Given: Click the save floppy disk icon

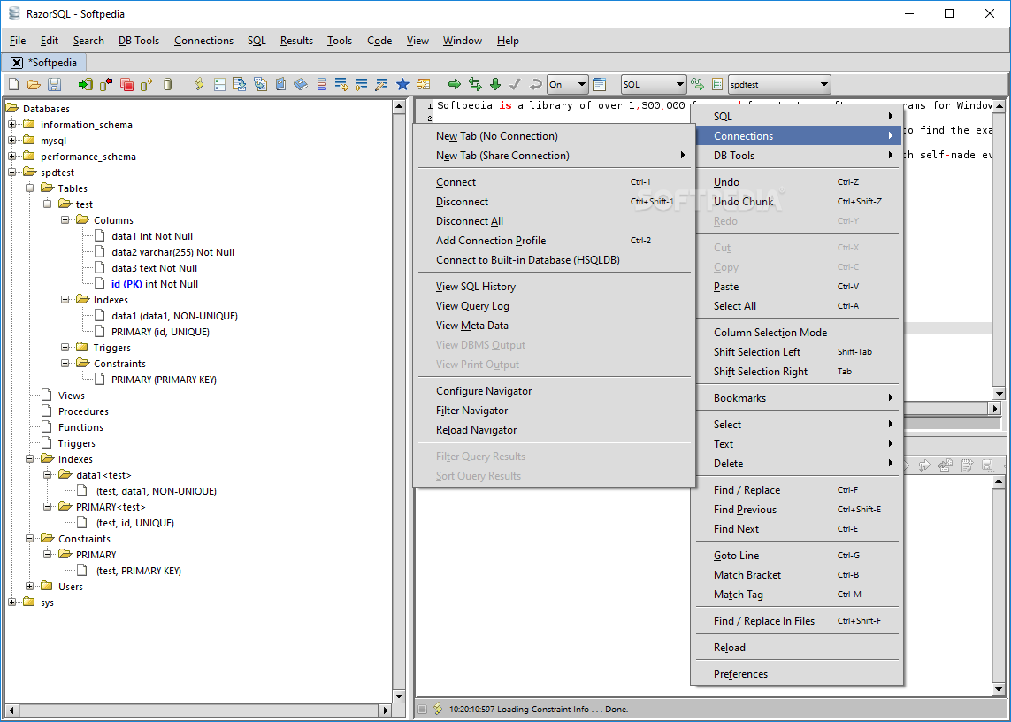Looking at the screenshot, I should point(54,84).
